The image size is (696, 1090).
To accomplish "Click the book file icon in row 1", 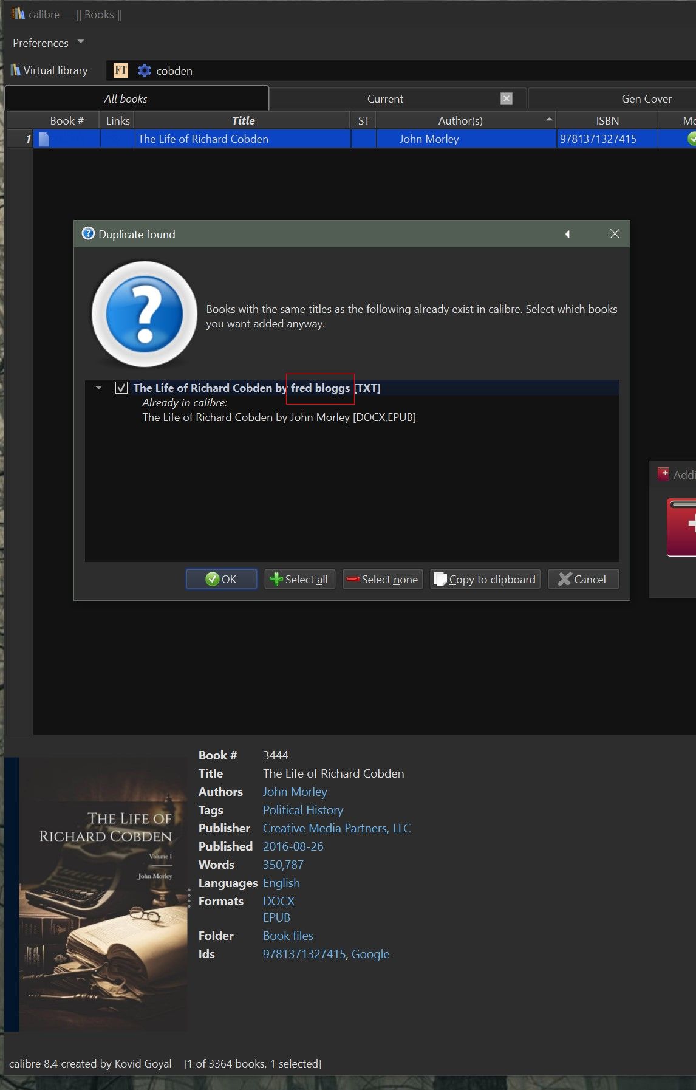I will (x=44, y=139).
